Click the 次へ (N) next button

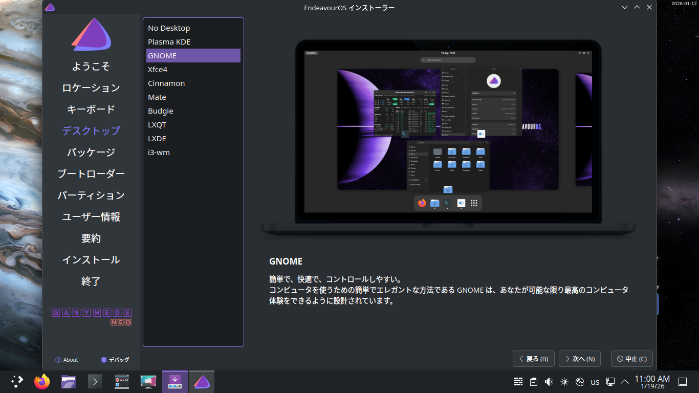(579, 359)
